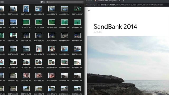Click the Finder search field
Image resolution: width=169 pixels, height=95 pixels.
[65, 2]
